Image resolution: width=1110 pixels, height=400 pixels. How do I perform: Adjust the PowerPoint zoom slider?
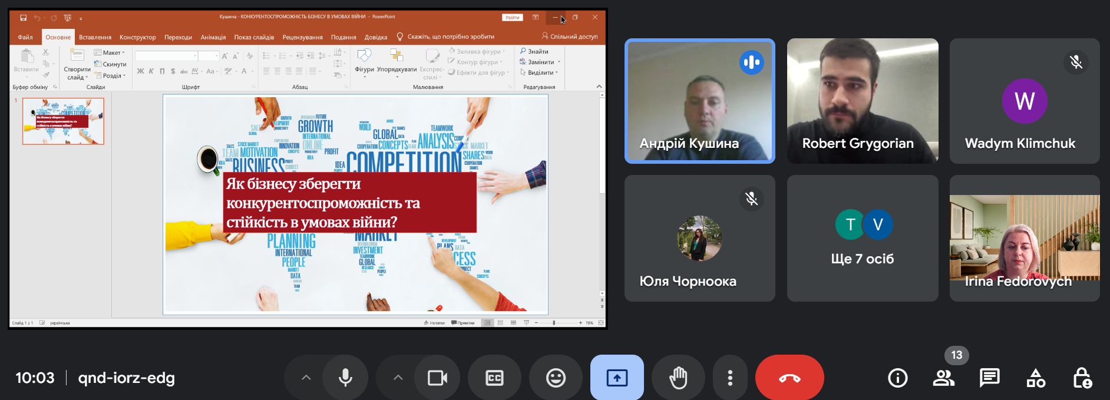pyautogui.click(x=554, y=323)
